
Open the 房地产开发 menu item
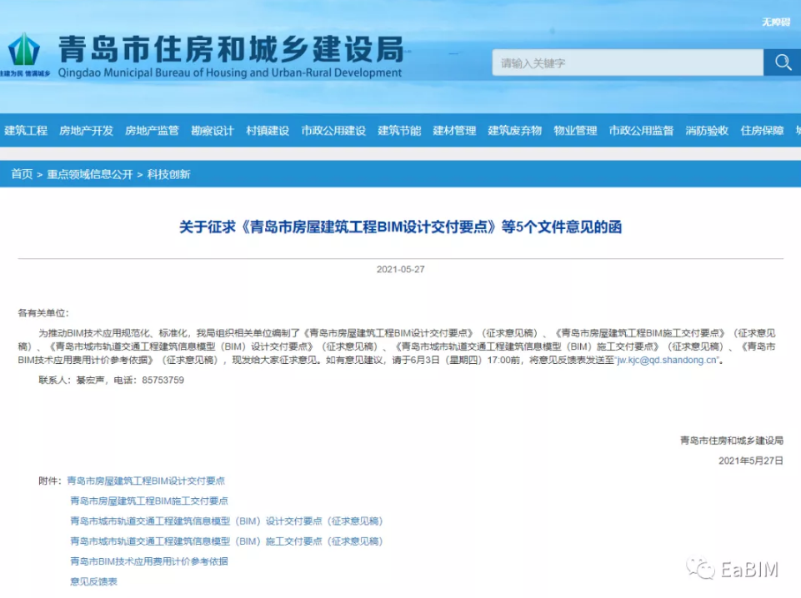[86, 131]
